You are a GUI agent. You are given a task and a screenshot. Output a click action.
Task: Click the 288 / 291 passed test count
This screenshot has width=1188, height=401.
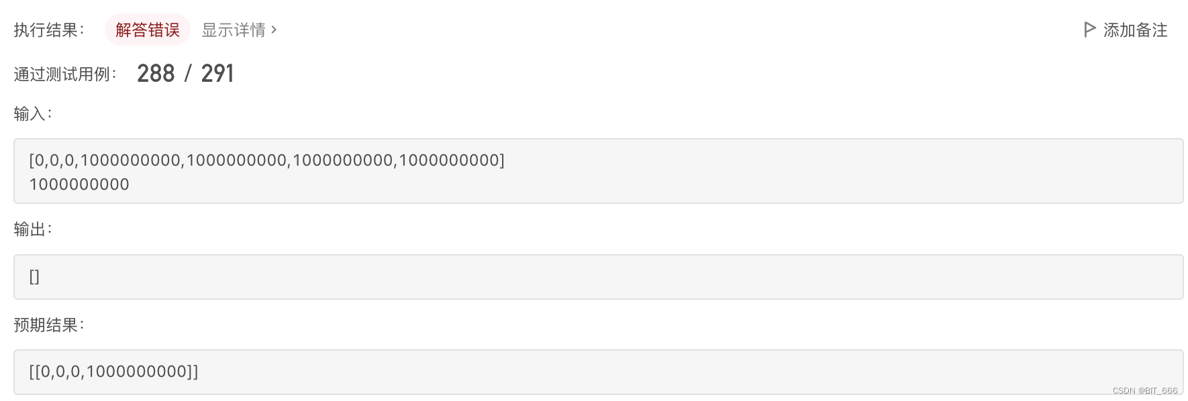pyautogui.click(x=185, y=73)
